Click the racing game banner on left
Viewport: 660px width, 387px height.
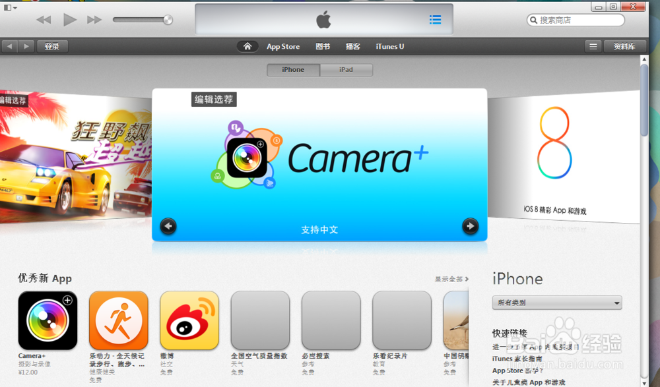coord(76,156)
